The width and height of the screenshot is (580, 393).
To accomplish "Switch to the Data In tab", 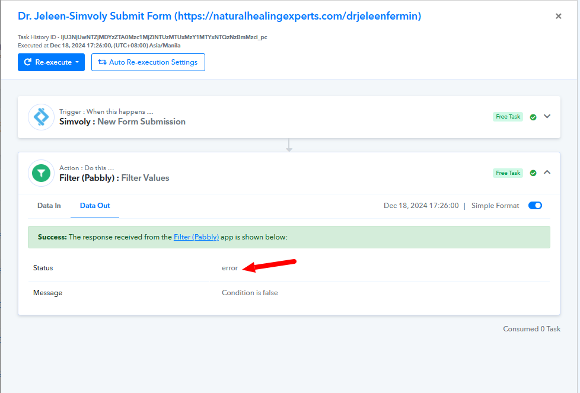I will (x=49, y=206).
